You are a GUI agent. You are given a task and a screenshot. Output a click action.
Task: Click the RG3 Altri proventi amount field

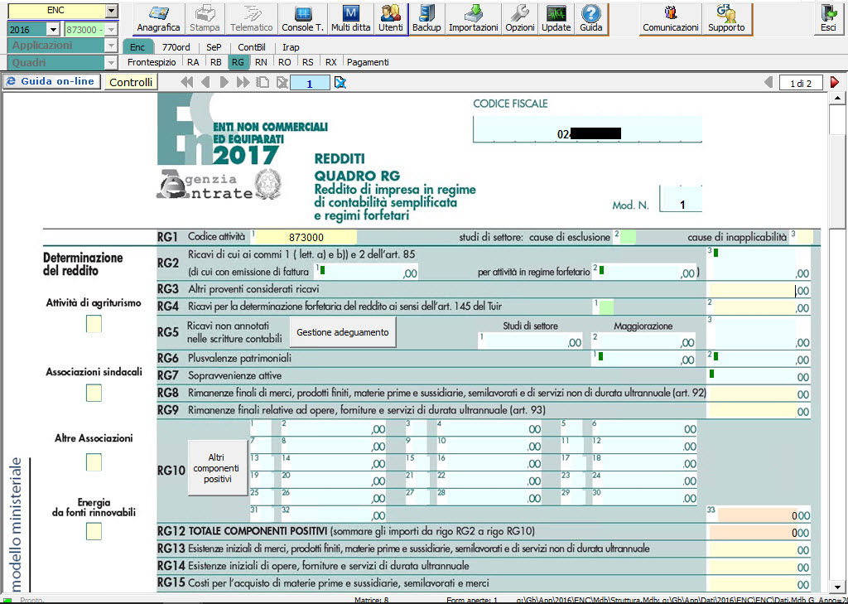(759, 290)
